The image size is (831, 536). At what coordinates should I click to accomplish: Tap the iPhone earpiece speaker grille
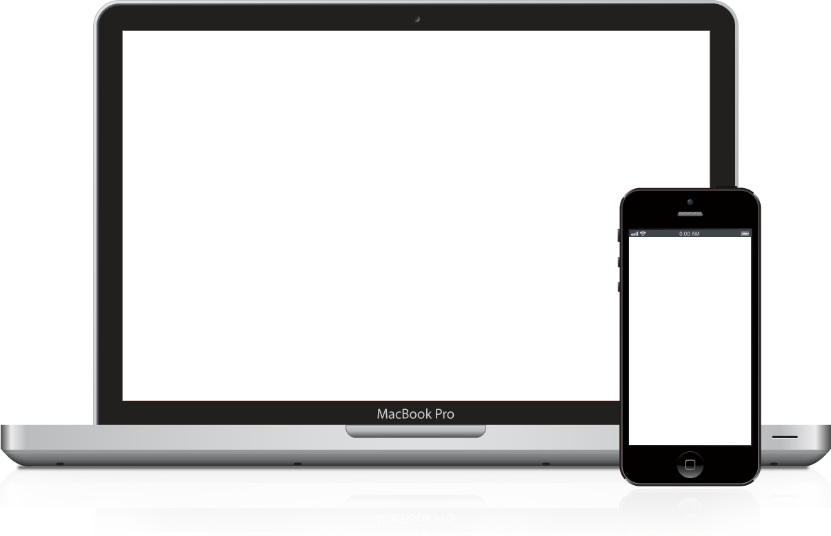[690, 214]
